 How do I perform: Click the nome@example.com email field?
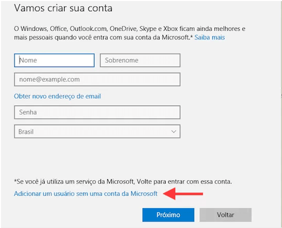[97, 79]
